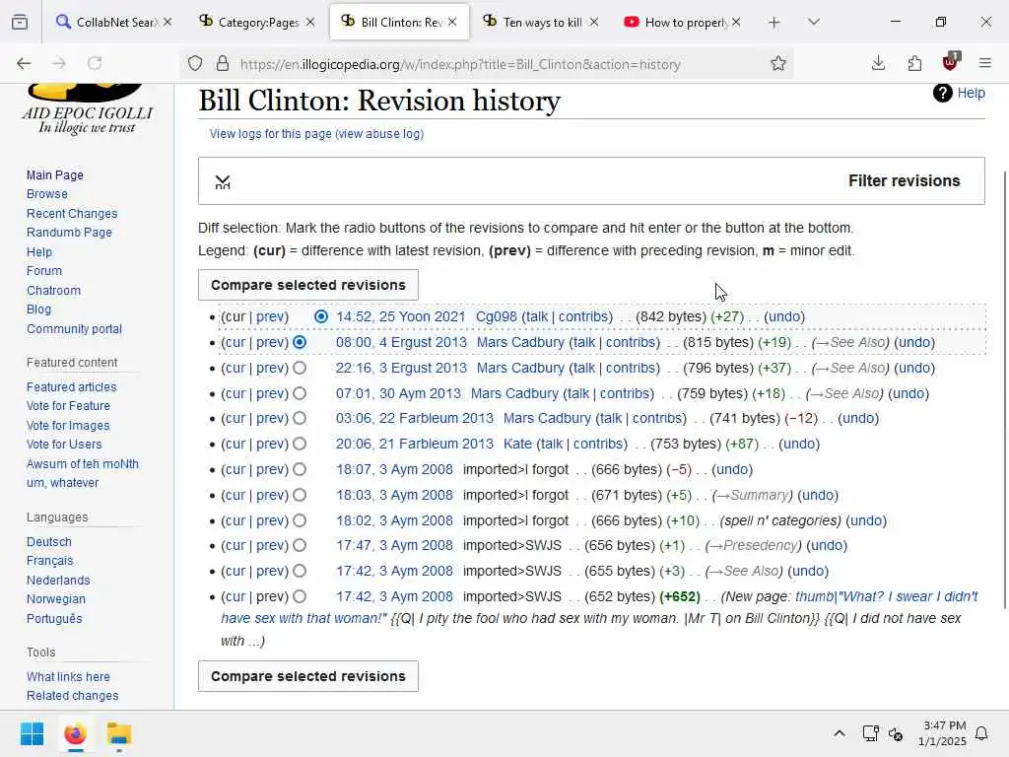Open What links here under Tools
1009x757 pixels.
(68, 677)
